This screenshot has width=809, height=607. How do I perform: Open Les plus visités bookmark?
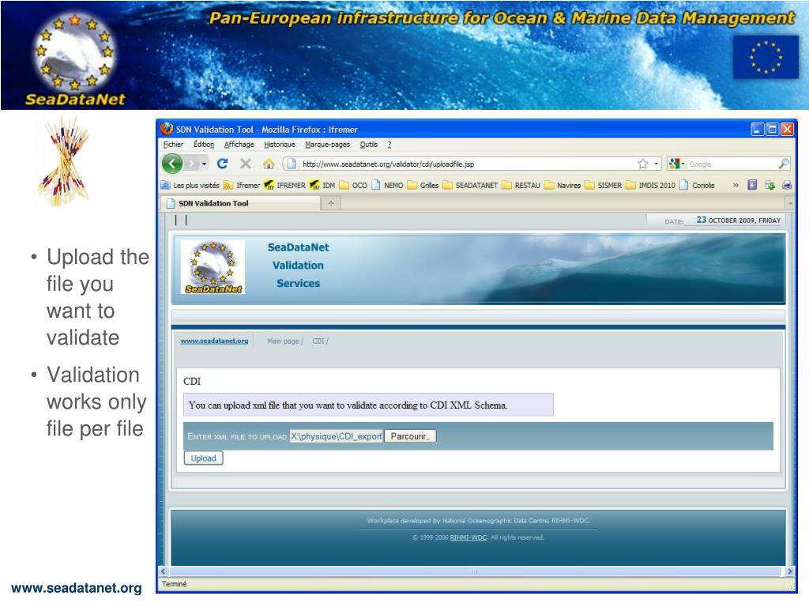(190, 185)
